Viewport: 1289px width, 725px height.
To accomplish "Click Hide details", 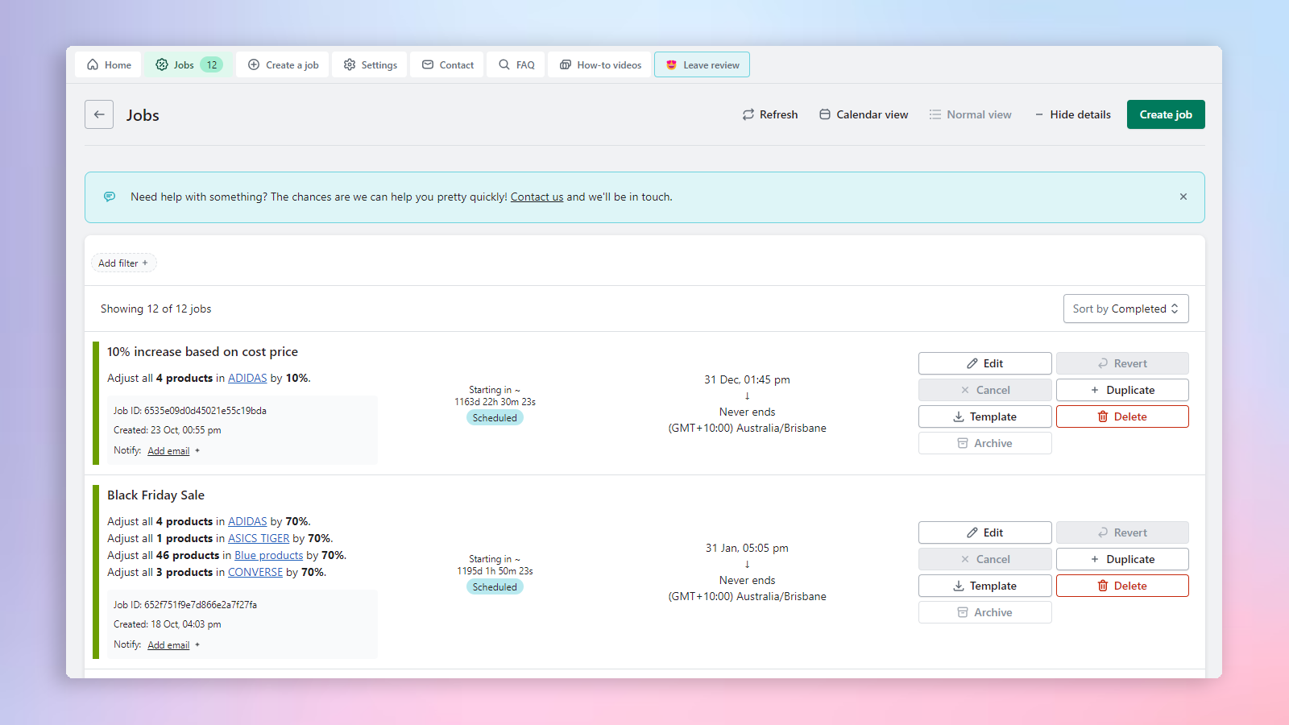I will [x=1072, y=114].
